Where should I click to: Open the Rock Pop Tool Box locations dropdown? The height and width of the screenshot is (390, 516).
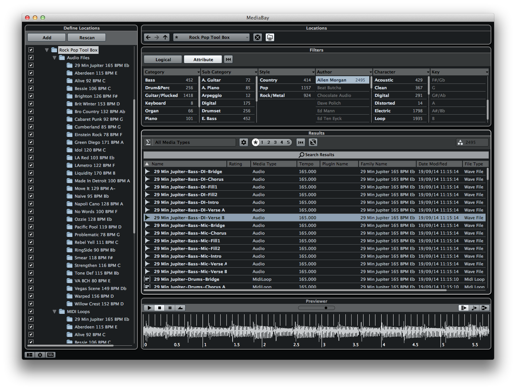point(247,37)
